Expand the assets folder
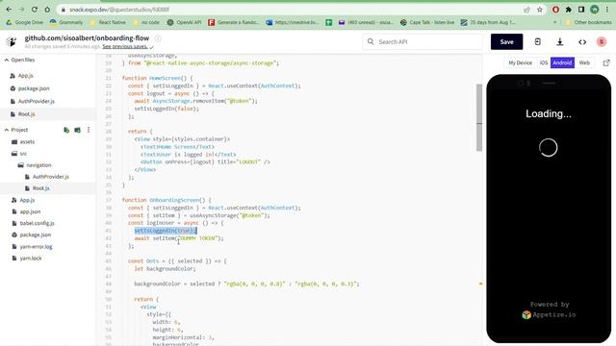This screenshot has width=616, height=346. pos(23,142)
